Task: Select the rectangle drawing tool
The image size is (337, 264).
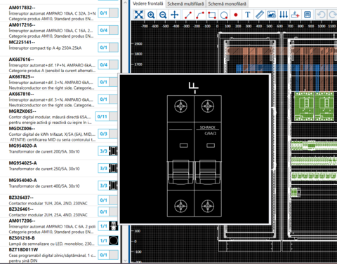Action: pos(212,15)
